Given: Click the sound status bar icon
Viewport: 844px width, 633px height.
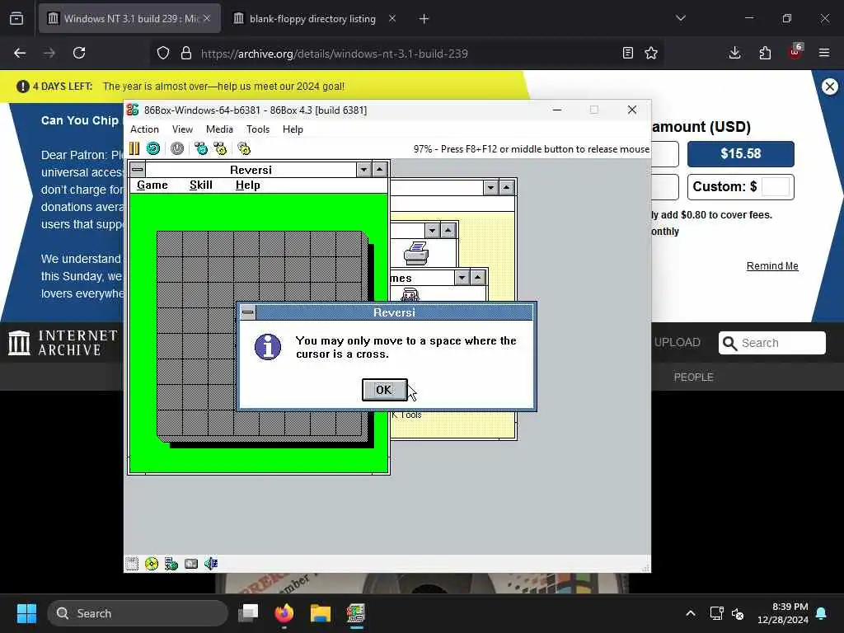Looking at the screenshot, I should 211,564.
